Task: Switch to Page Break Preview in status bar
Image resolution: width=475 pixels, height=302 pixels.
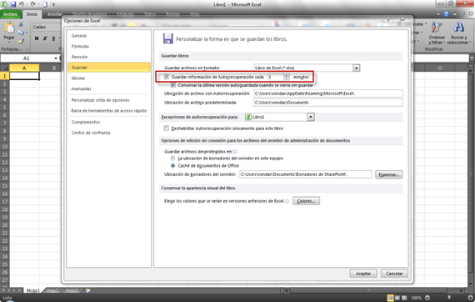Action: click(404, 298)
